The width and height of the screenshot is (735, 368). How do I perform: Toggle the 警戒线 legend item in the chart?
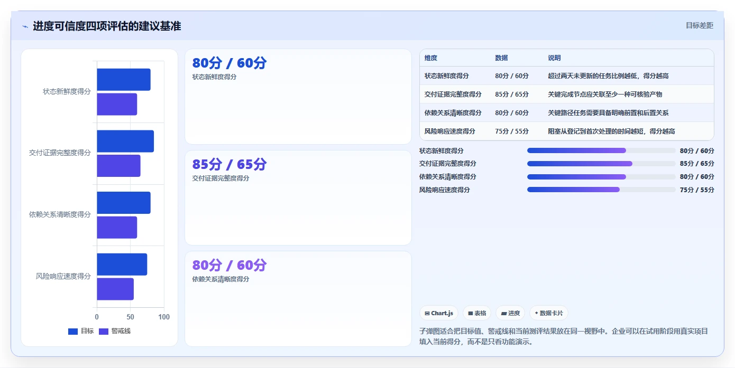(x=115, y=332)
